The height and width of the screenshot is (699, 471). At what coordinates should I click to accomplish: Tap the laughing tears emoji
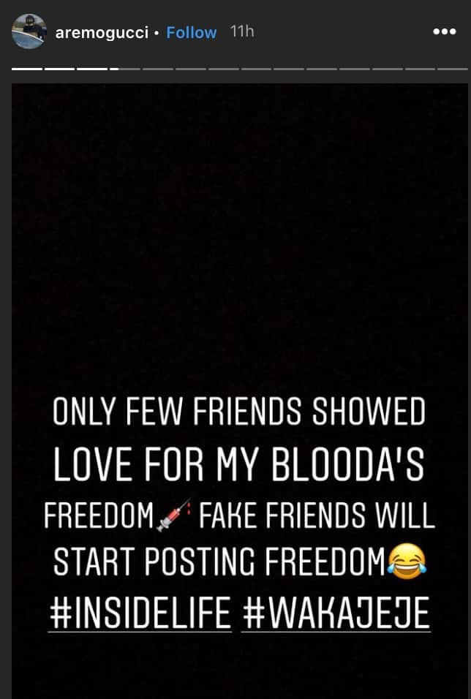(x=407, y=564)
